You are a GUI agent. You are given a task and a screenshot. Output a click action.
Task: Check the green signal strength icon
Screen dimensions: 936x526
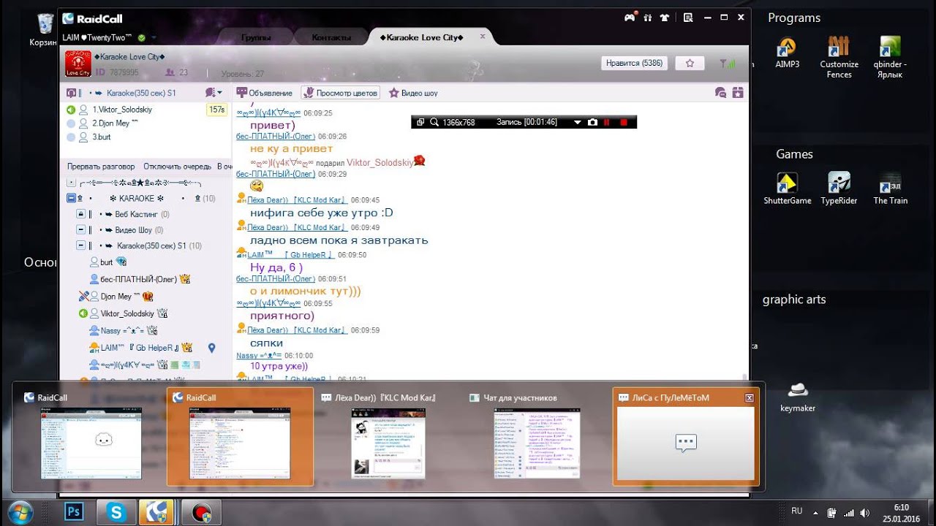[x=728, y=64]
